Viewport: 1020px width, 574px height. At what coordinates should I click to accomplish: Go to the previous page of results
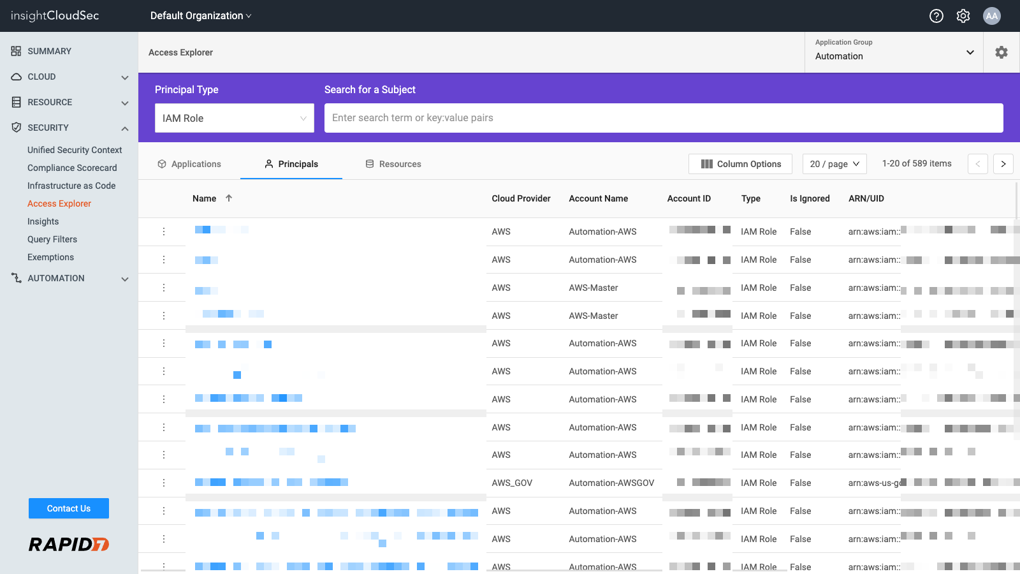click(x=978, y=164)
